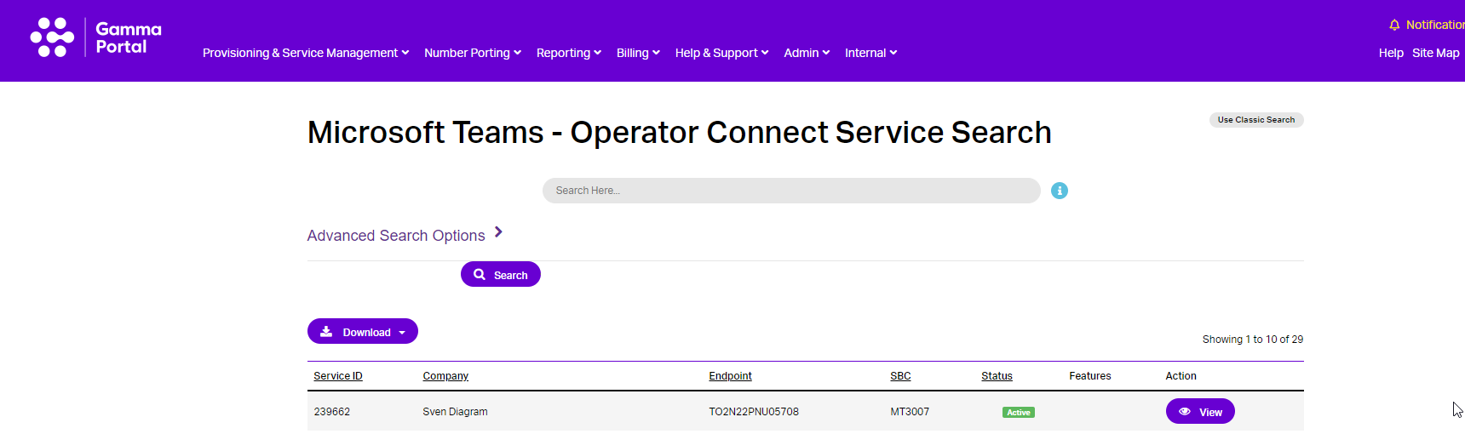Click the purple Search button
The width and height of the screenshot is (1465, 434).
pyautogui.click(x=501, y=274)
